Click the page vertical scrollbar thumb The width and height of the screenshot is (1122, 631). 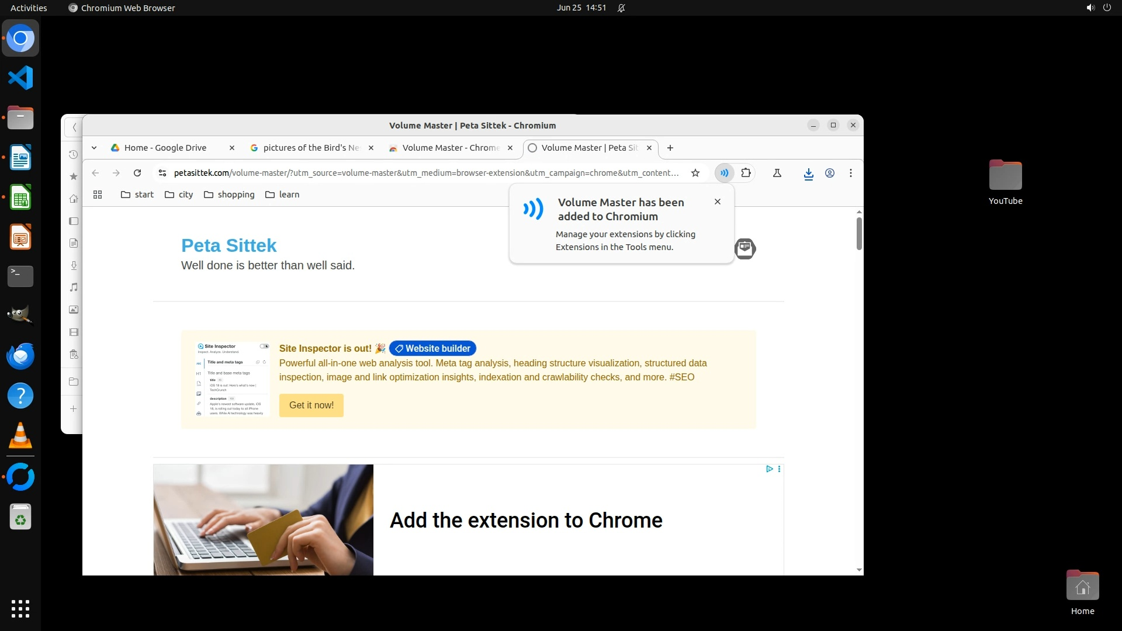tap(858, 233)
